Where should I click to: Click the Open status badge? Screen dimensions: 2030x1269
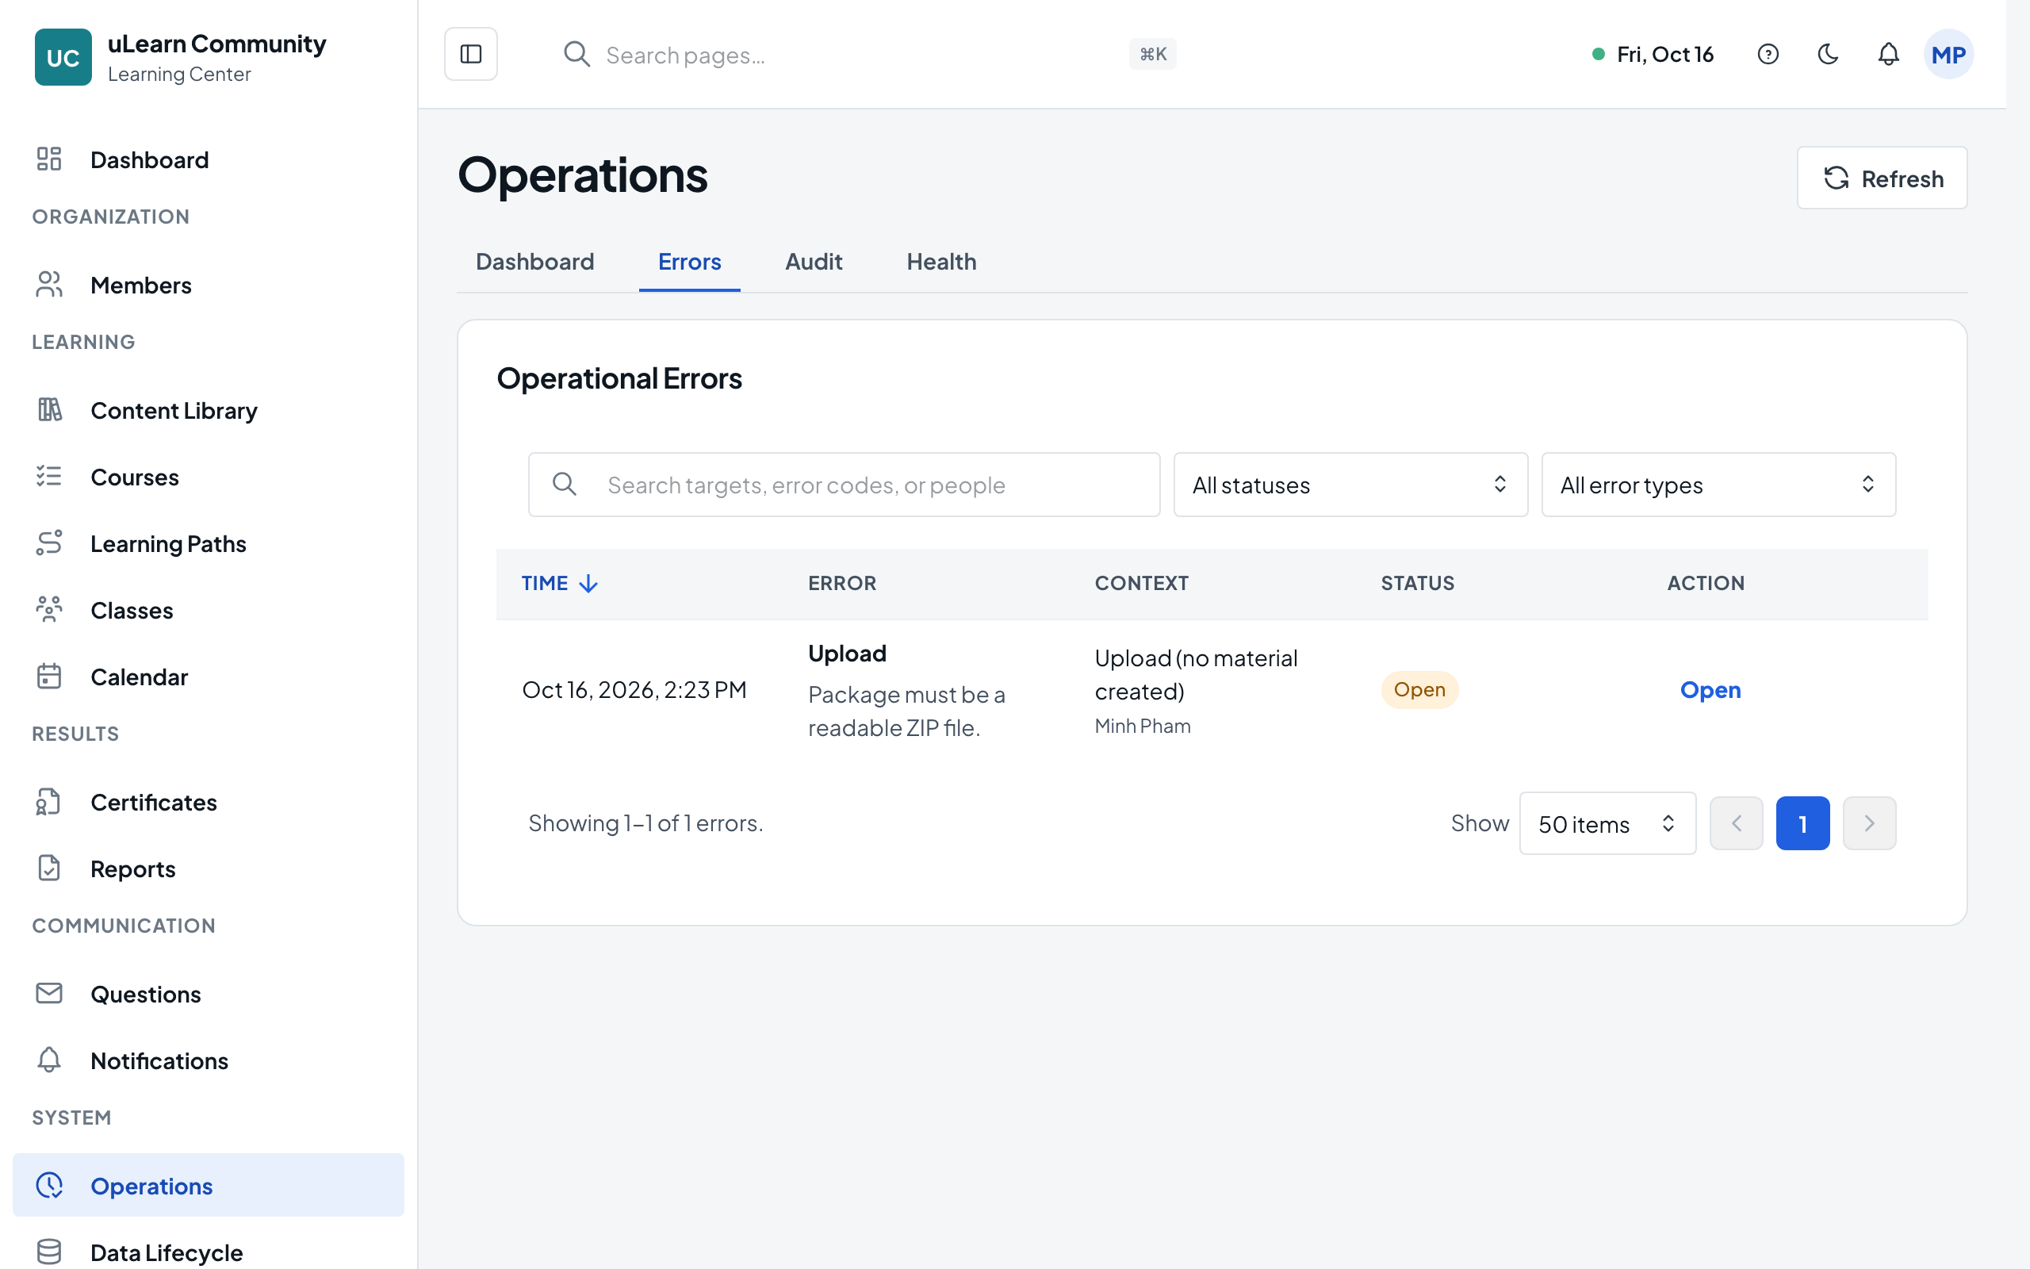click(x=1419, y=690)
